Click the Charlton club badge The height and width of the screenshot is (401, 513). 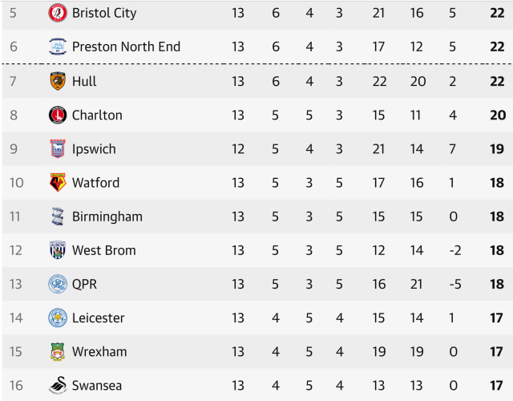pyautogui.click(x=58, y=115)
